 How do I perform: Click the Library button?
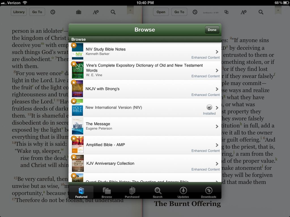(x=18, y=12)
